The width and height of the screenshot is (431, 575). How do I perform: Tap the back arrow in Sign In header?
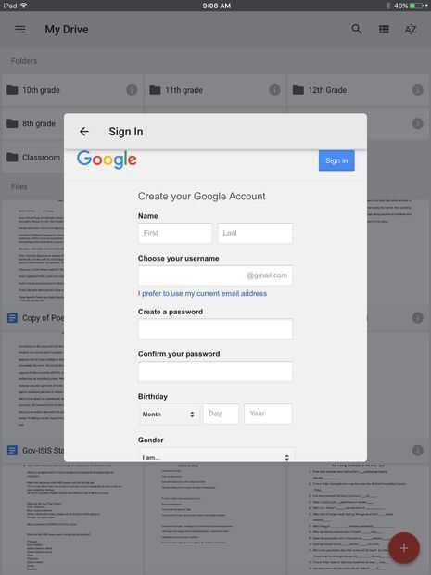point(84,132)
